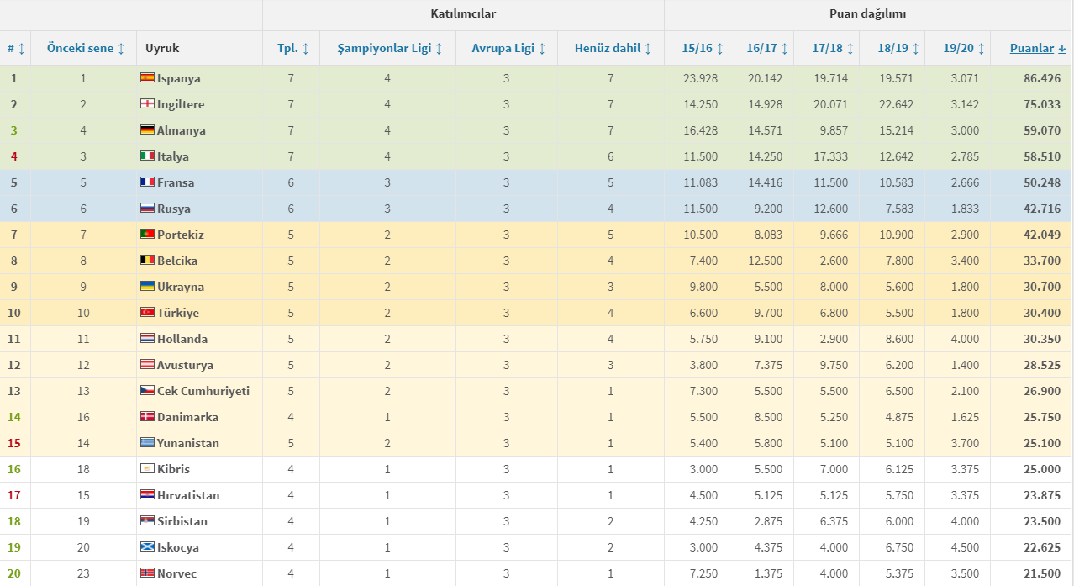Click Iskocya's total 22.625
Screen dimensions: 1074x586
1042,547
